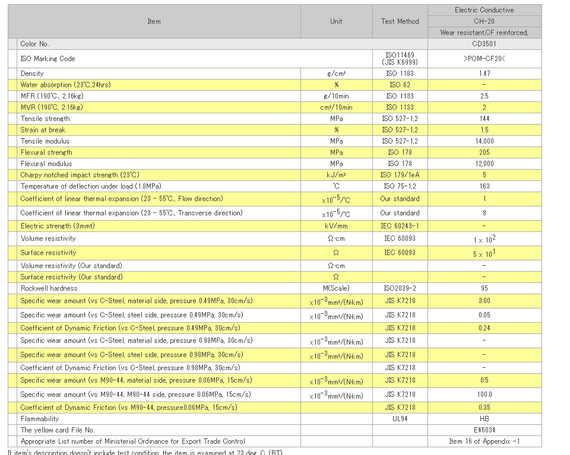Select the 'Tensile strength' row label
Viewport: 570px width, 455px height.
tap(45, 119)
